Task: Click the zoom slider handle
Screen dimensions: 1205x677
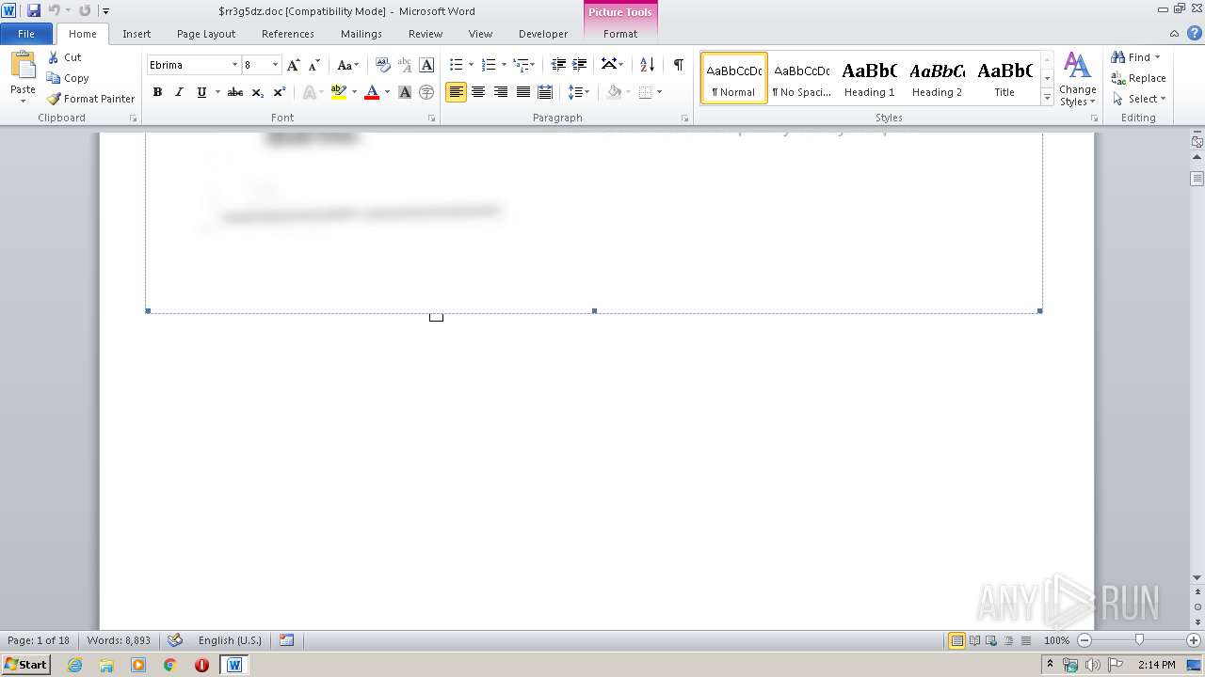Action: (x=1139, y=640)
